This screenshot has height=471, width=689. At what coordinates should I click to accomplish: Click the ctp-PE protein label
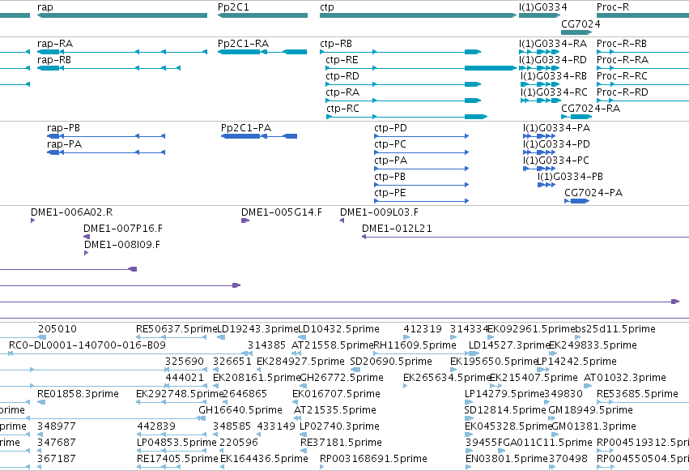[390, 194]
